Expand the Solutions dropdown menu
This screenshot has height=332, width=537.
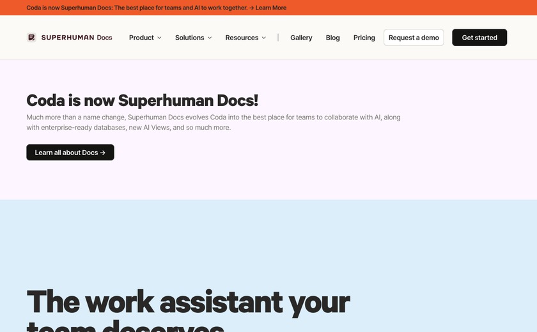[193, 38]
